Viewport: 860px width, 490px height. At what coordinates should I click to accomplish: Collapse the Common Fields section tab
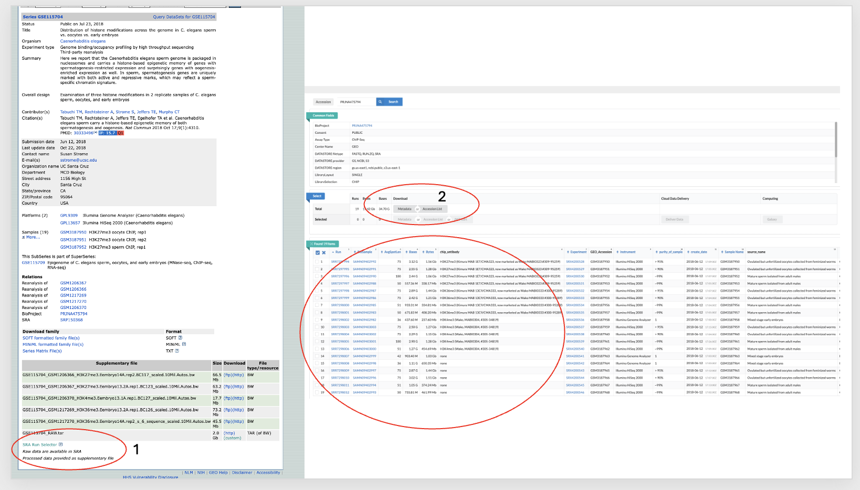point(322,115)
